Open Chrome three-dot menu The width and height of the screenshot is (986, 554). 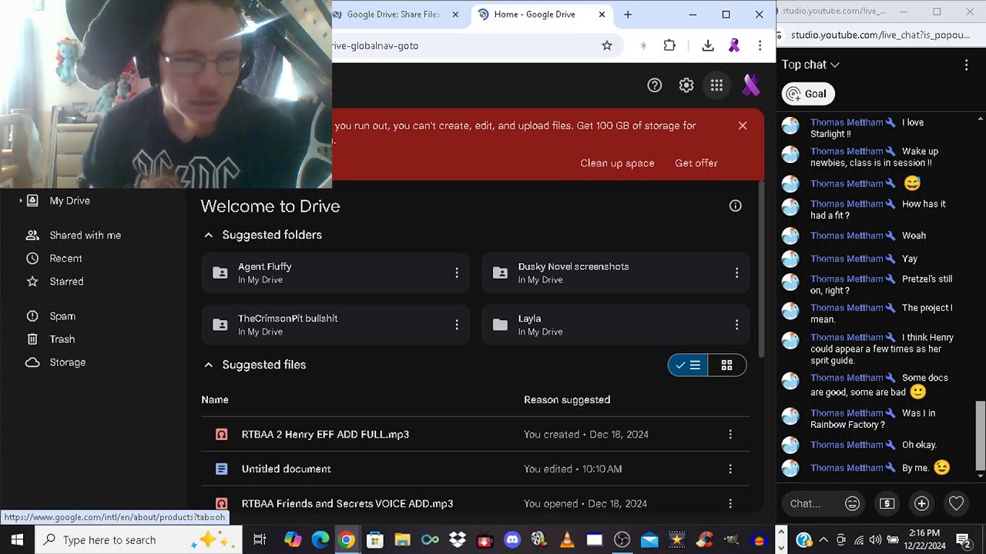point(760,45)
